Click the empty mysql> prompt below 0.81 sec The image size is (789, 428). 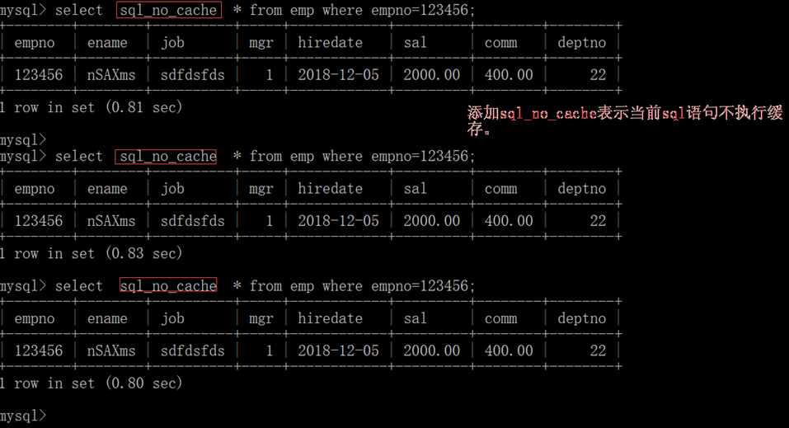(x=24, y=139)
